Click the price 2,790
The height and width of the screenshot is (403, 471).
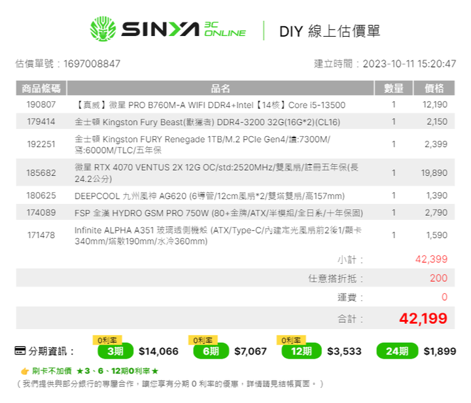click(436, 213)
